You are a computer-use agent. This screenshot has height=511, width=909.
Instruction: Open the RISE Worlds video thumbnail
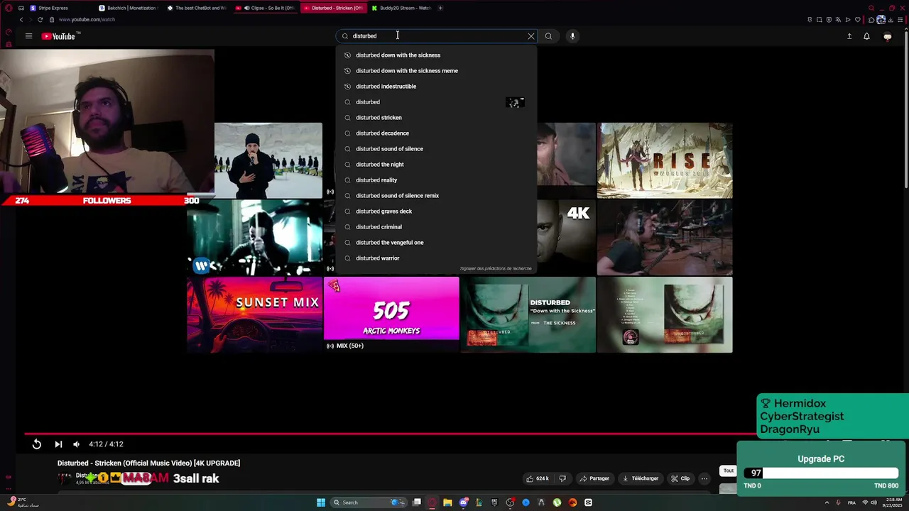665,160
